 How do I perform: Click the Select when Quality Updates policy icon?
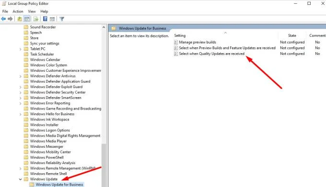[176, 54]
